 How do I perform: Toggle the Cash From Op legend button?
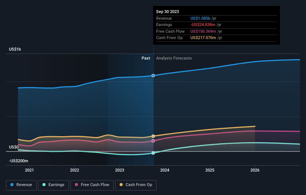pos(136,185)
